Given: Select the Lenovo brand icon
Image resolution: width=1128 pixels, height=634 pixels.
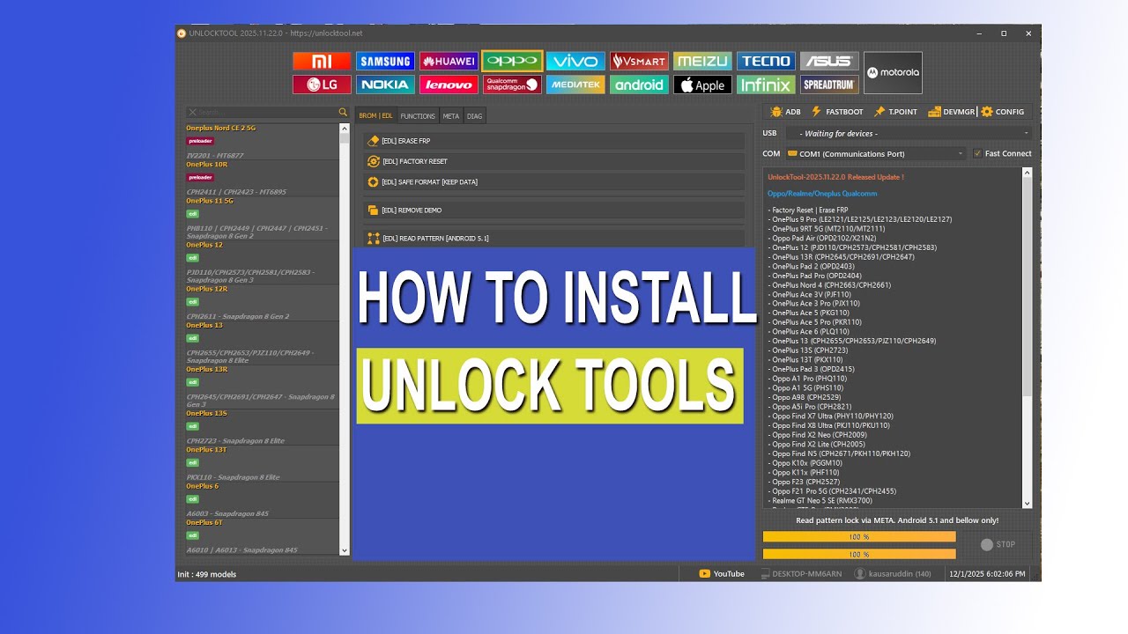Looking at the screenshot, I should click(449, 85).
